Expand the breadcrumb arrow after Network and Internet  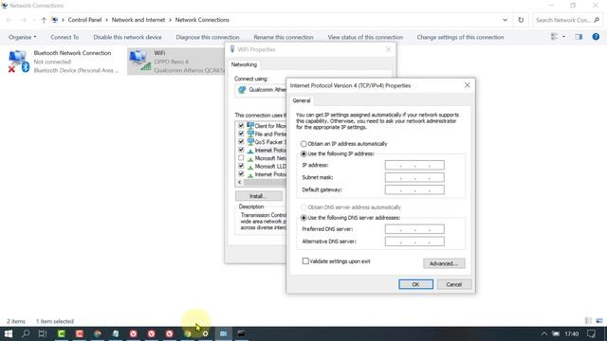tap(170, 20)
